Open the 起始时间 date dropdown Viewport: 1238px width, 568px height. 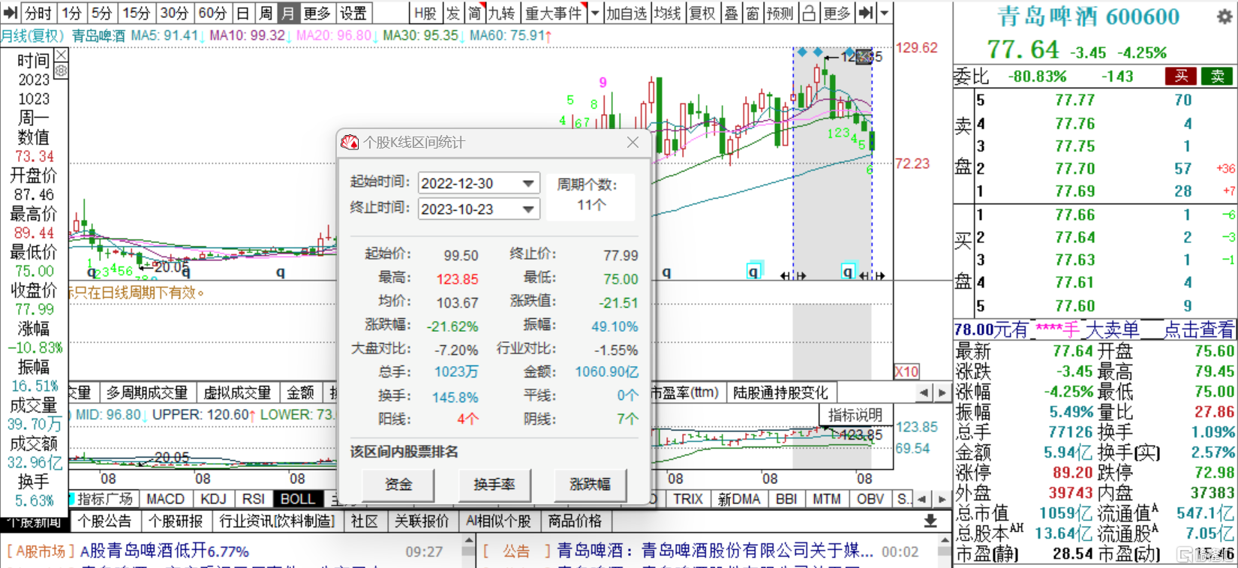pos(528,183)
